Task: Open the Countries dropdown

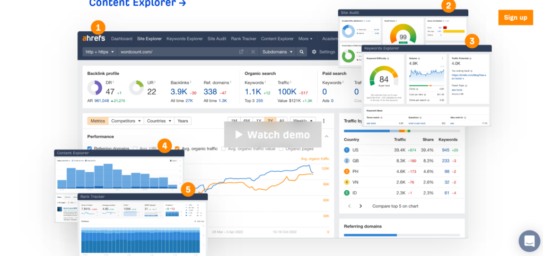Action: click(159, 121)
